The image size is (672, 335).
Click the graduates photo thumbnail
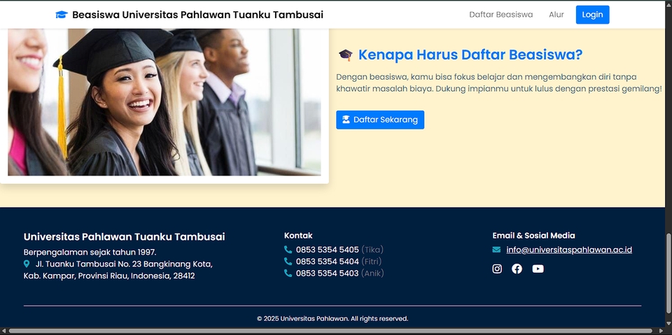tap(164, 102)
